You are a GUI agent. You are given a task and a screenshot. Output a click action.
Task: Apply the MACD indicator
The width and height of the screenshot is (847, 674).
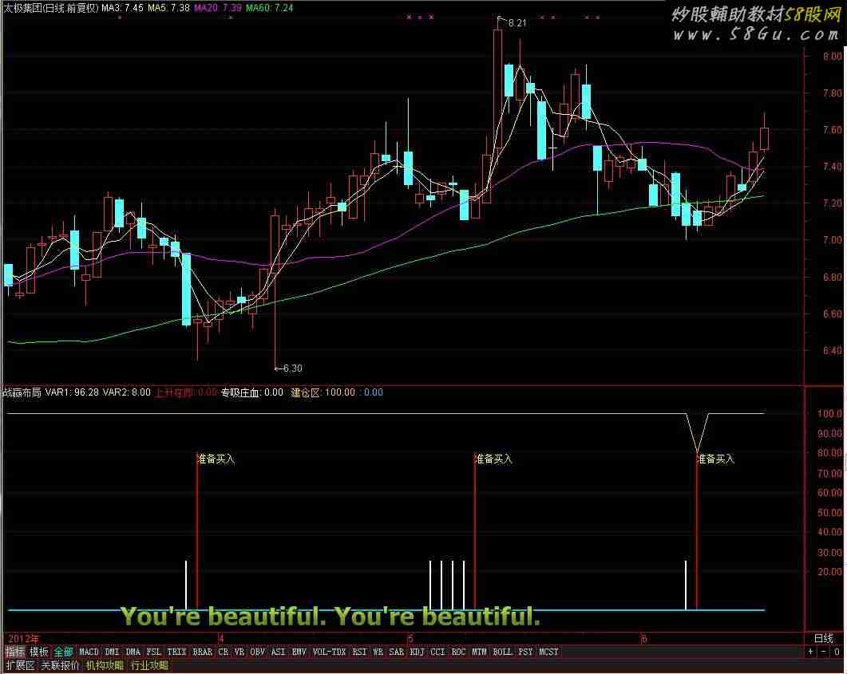[89, 652]
